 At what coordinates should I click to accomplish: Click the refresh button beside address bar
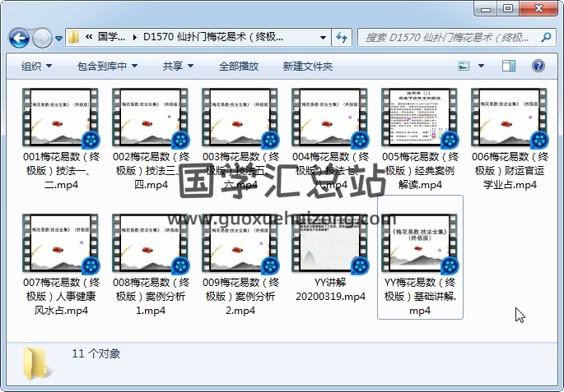pos(342,38)
